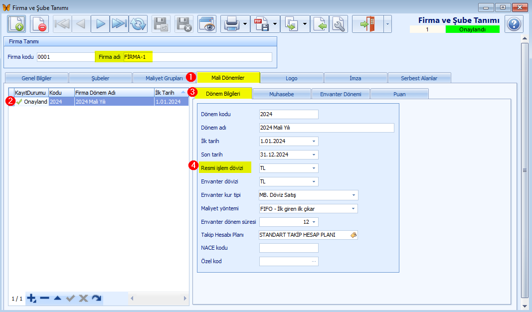The width and height of the screenshot is (532, 312).
Task: Open the Resmi işlem dövizi dropdown
Action: tap(314, 168)
